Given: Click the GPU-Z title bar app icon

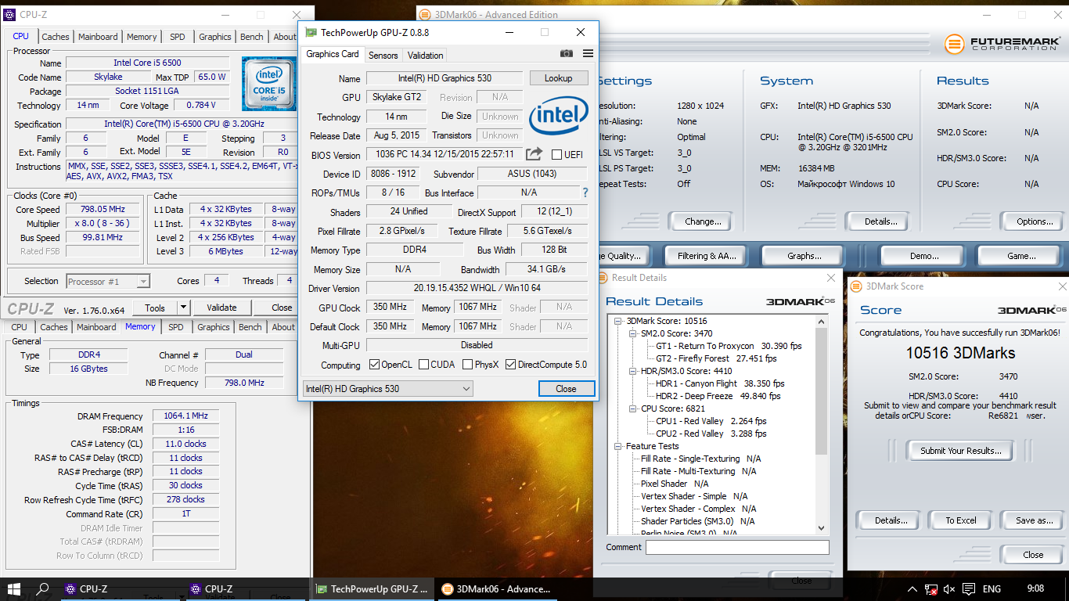Looking at the screenshot, I should [x=311, y=33].
